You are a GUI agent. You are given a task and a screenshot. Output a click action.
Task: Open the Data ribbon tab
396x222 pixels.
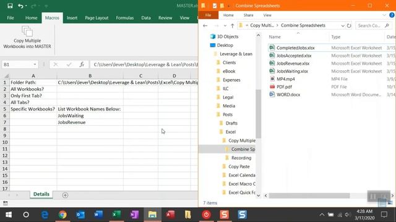tap(146, 18)
